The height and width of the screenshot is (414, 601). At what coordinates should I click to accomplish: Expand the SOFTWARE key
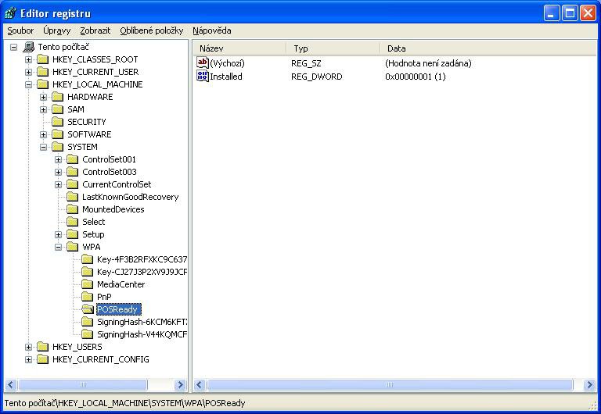click(43, 134)
